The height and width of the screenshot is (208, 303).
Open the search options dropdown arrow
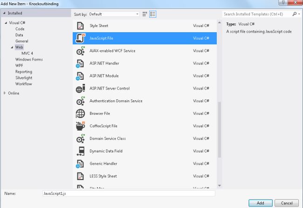tap(299, 14)
